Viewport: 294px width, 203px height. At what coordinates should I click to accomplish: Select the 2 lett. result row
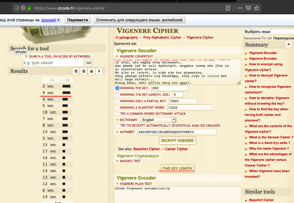[x=57, y=86]
